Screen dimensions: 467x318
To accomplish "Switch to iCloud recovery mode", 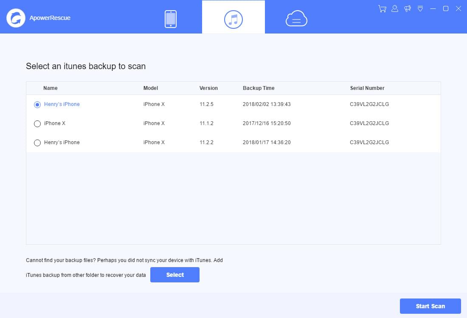I will pyautogui.click(x=296, y=18).
